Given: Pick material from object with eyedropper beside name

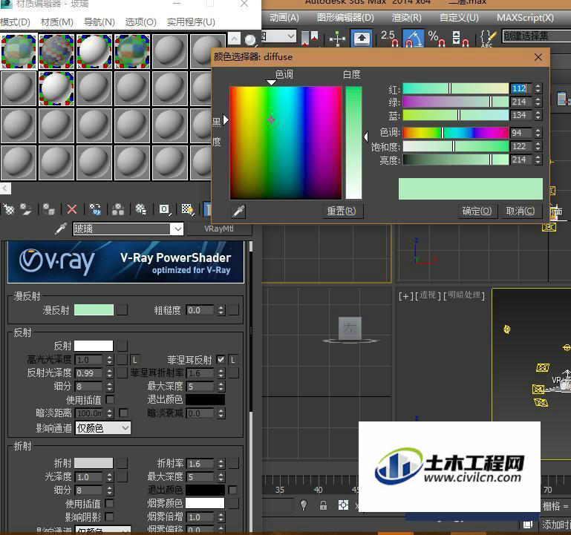Looking at the screenshot, I should [61, 229].
